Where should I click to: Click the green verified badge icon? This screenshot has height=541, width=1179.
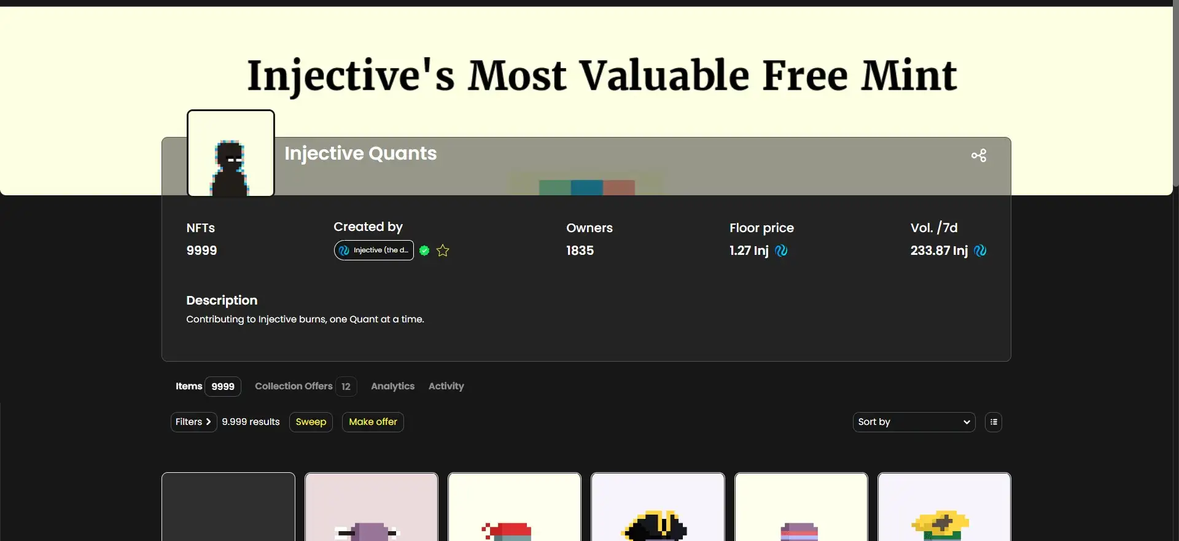point(424,251)
